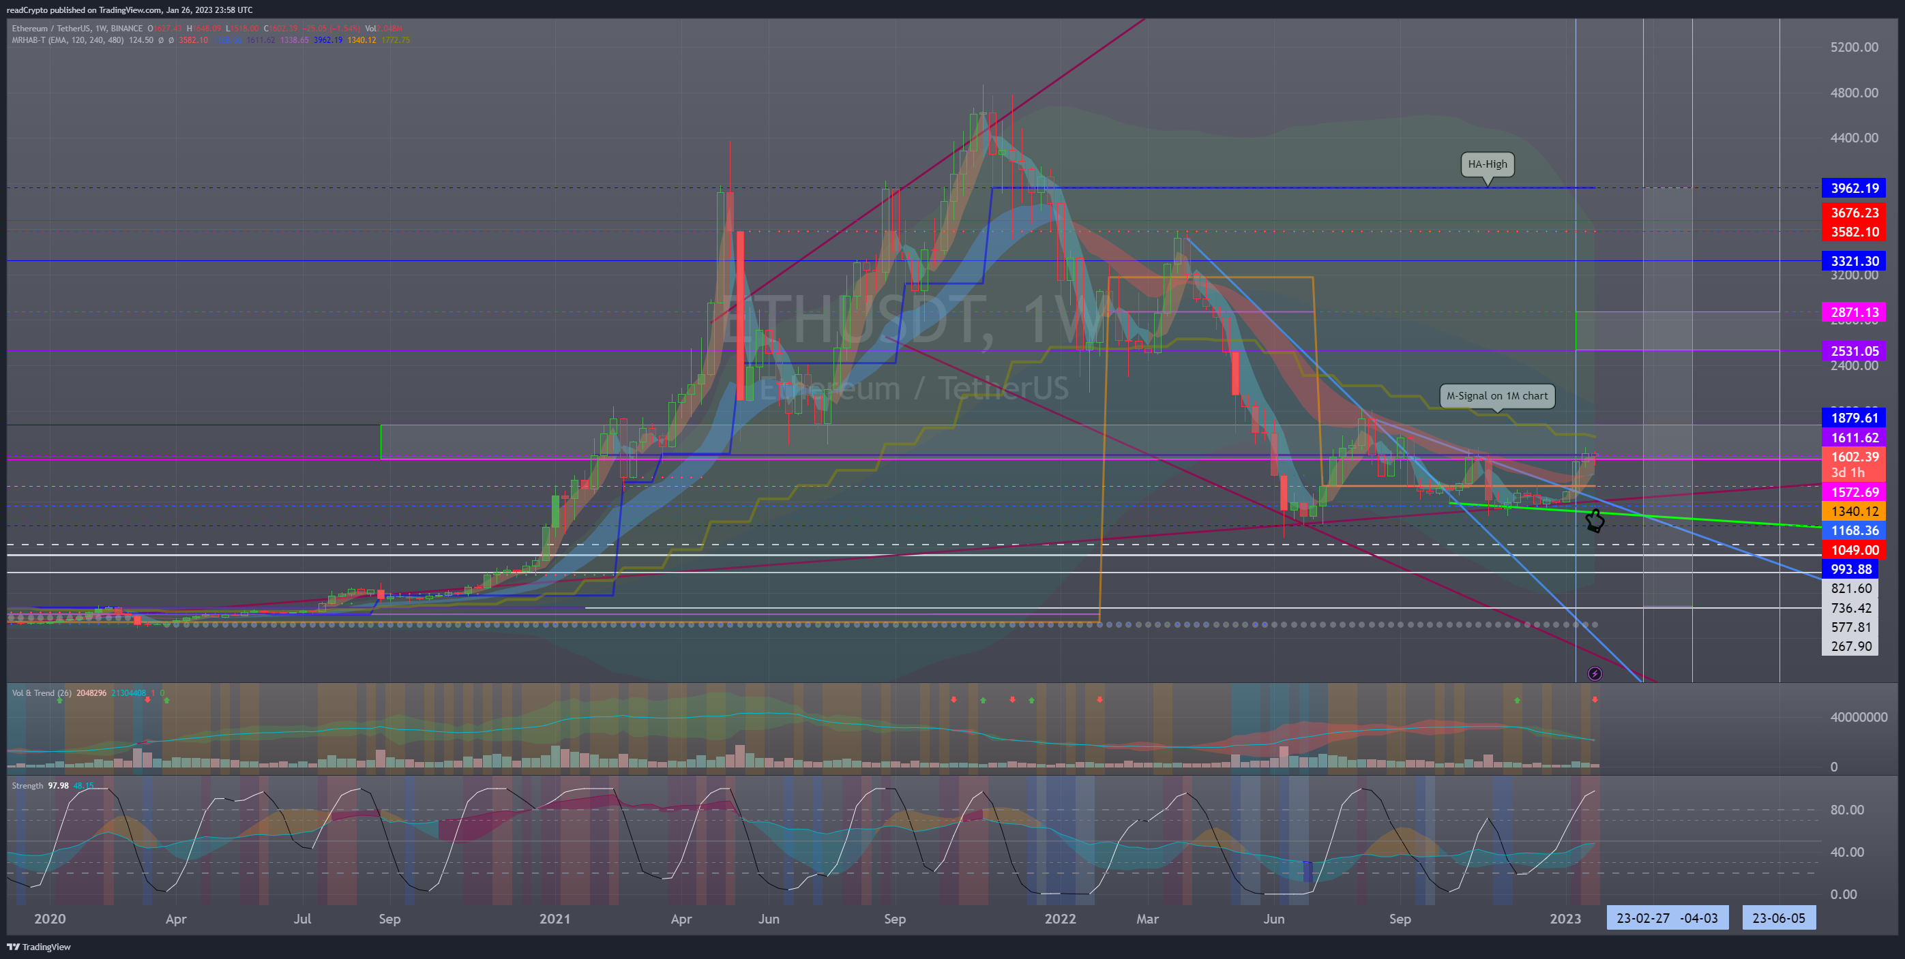Click the 577.81 price label

click(x=1850, y=627)
